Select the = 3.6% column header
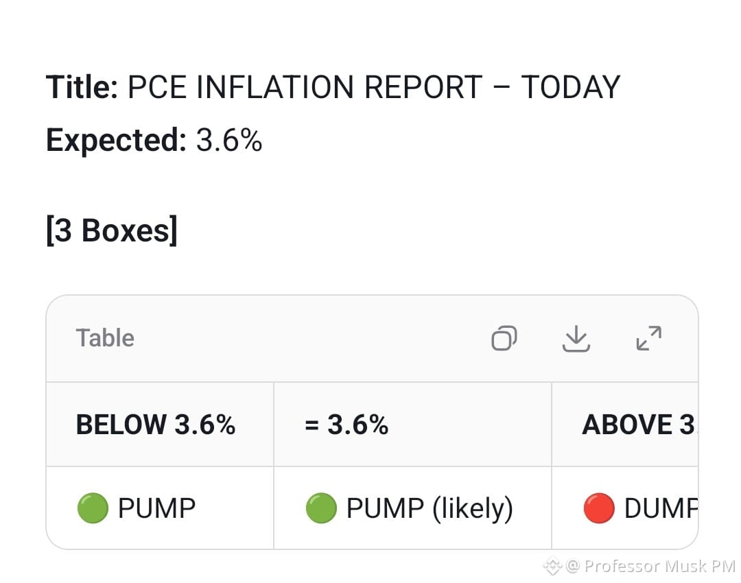 [412, 425]
